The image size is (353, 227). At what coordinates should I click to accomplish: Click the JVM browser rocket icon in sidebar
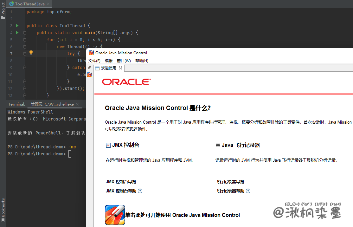point(90,75)
